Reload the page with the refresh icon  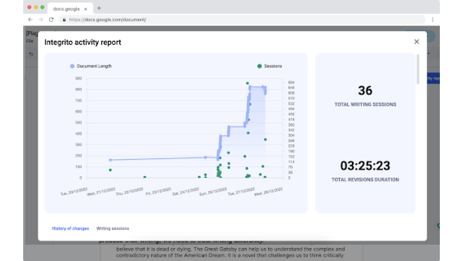pos(51,19)
